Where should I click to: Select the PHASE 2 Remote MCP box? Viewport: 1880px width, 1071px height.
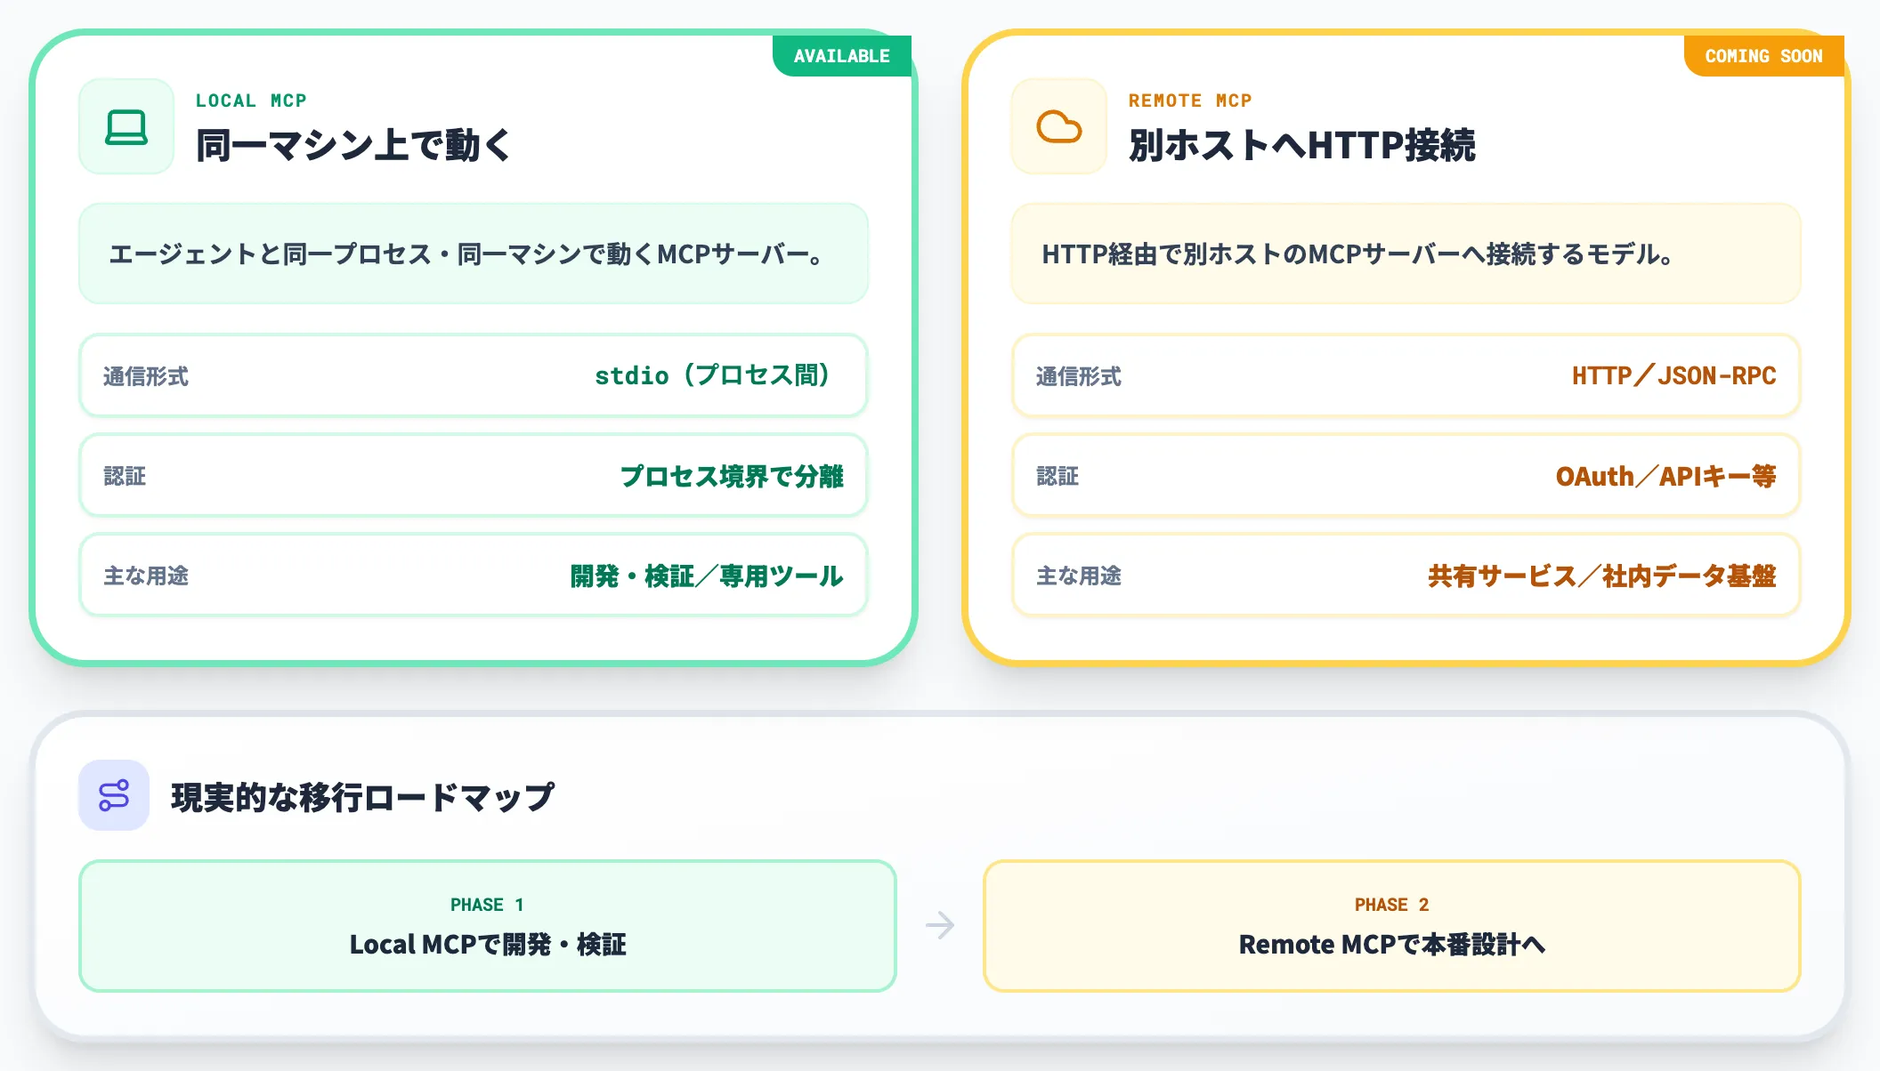point(1392,925)
